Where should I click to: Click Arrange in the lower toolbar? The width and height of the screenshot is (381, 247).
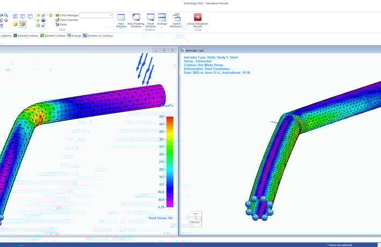click(74, 35)
